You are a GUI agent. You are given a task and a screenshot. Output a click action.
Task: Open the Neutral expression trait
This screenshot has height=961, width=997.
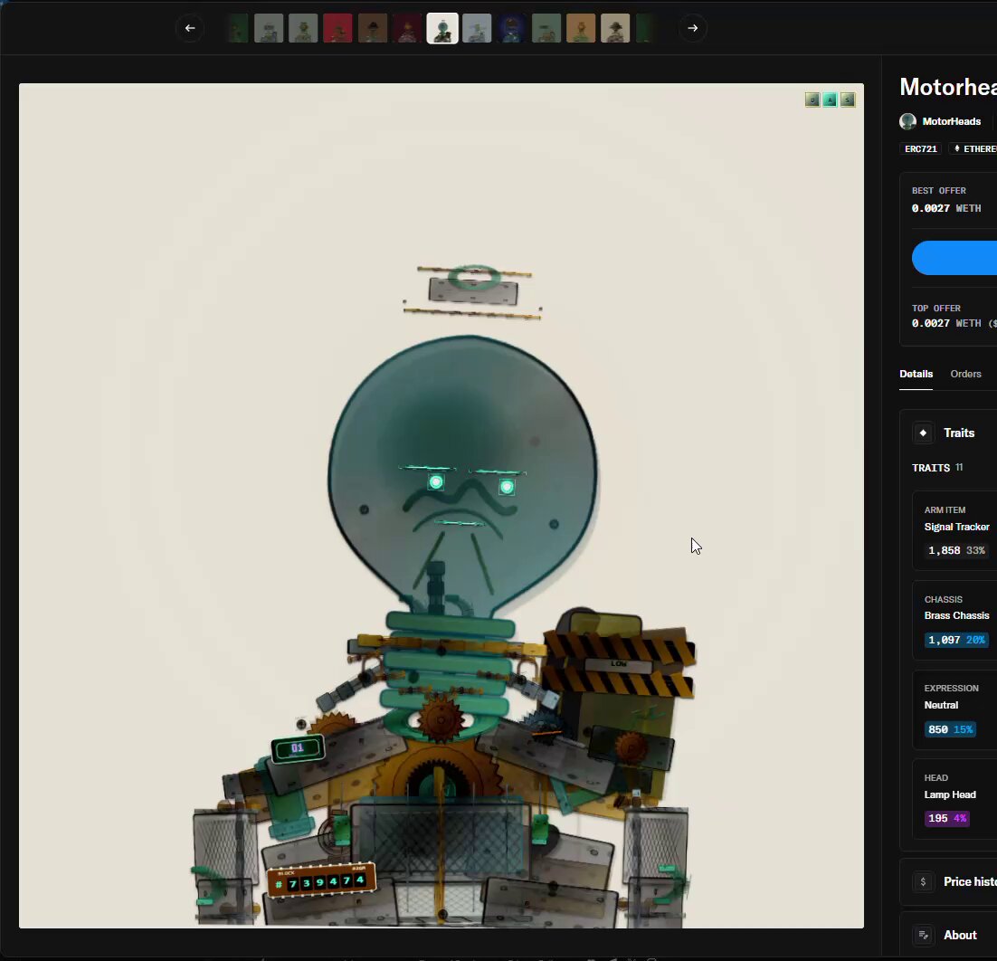point(954,709)
